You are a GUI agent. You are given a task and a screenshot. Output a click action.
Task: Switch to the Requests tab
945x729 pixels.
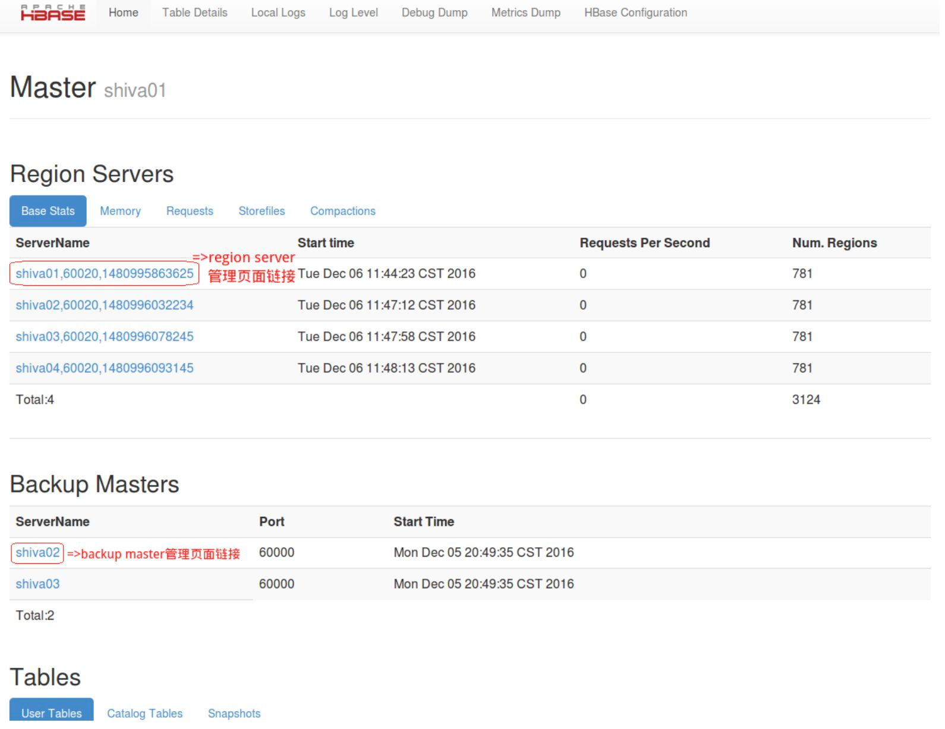[x=190, y=211]
